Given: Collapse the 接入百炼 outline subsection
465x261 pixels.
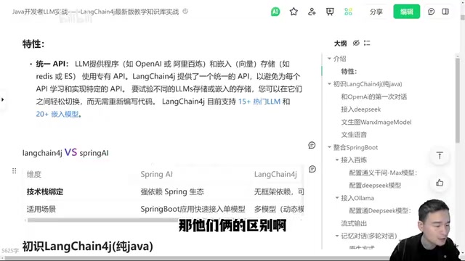Looking at the screenshot, I should click(x=337, y=160).
